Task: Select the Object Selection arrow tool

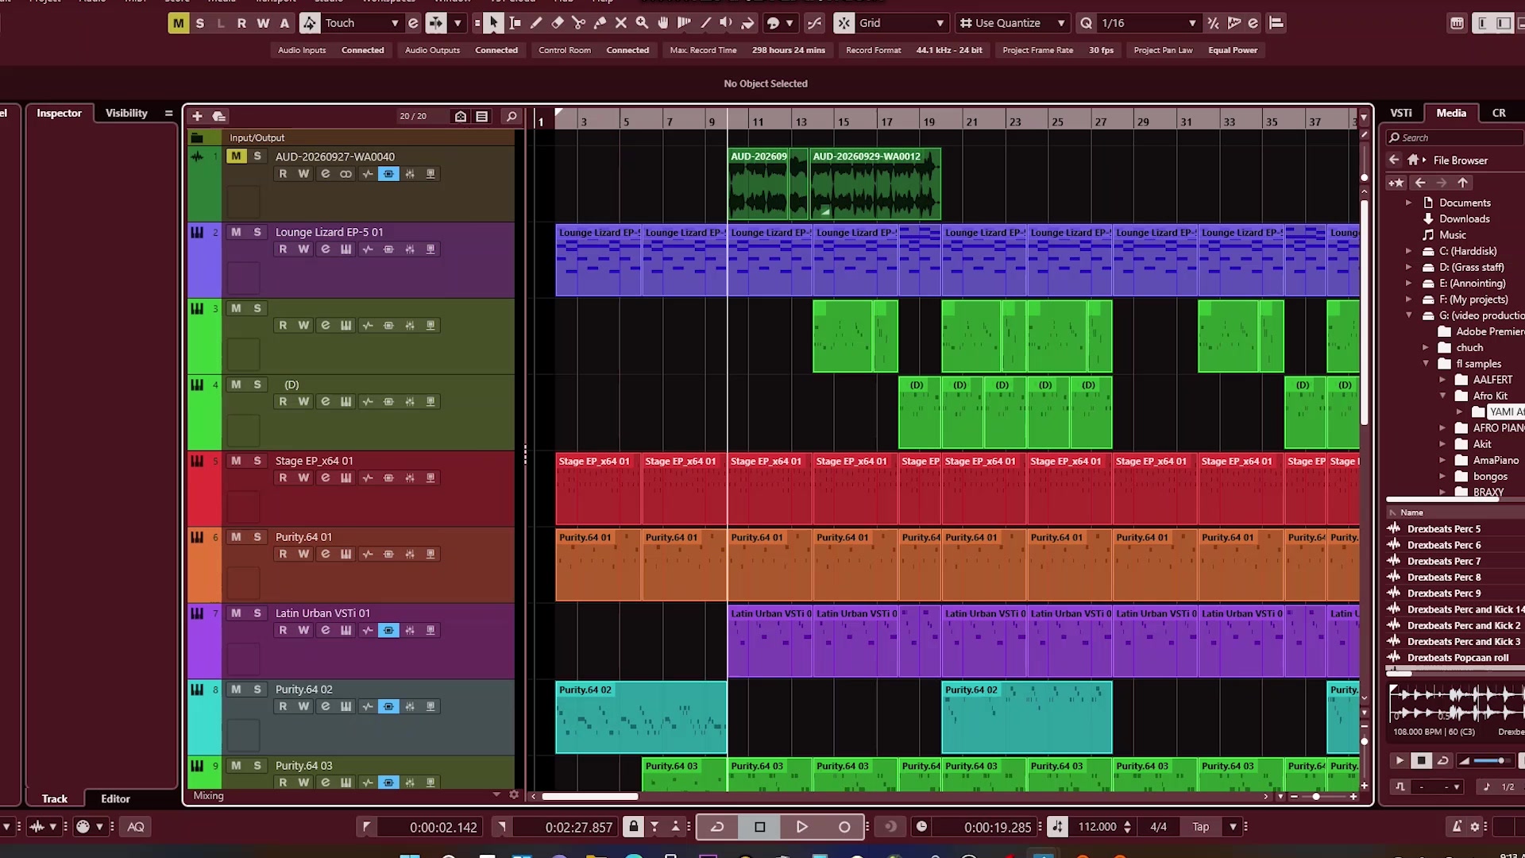Action: [493, 23]
